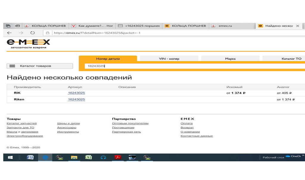Click the part number search field
305x180 pixels.
pyautogui.click(x=195, y=66)
